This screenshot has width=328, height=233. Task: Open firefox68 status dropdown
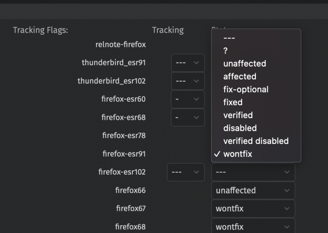pyautogui.click(x=253, y=226)
